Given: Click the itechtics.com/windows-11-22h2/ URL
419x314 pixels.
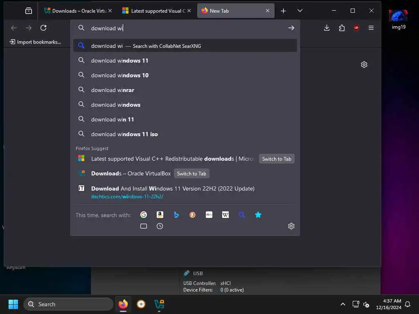Looking at the screenshot, I should (127, 197).
